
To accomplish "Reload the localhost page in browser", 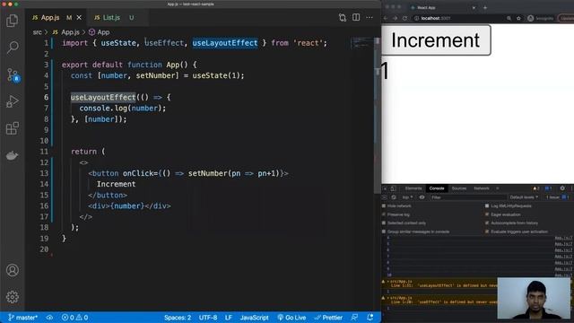I will [x=404, y=18].
